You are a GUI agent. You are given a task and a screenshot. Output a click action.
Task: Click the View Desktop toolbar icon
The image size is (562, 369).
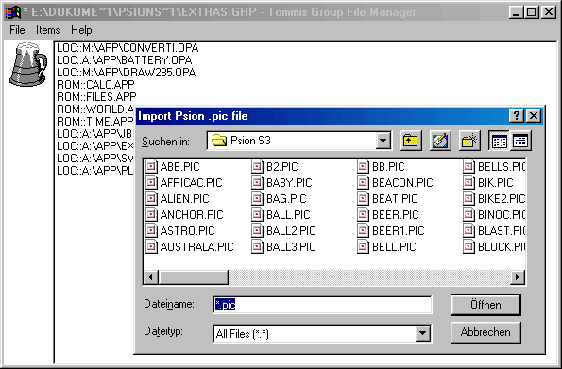(x=440, y=141)
